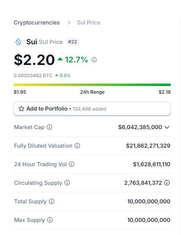
Task: Click the Sui coin name heading
Action: 32,42
